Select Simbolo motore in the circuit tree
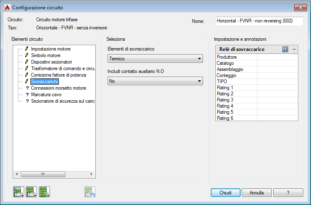The width and height of the screenshot is (311, 205). [45, 55]
